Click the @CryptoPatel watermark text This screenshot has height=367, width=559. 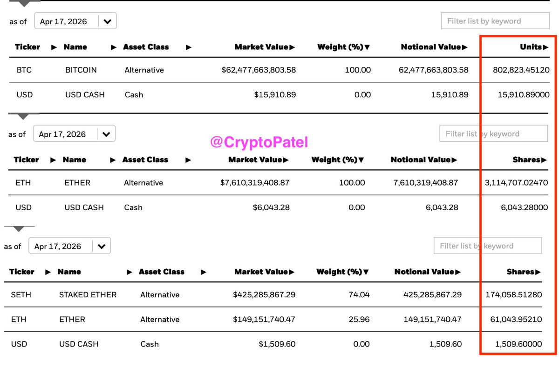coord(259,142)
